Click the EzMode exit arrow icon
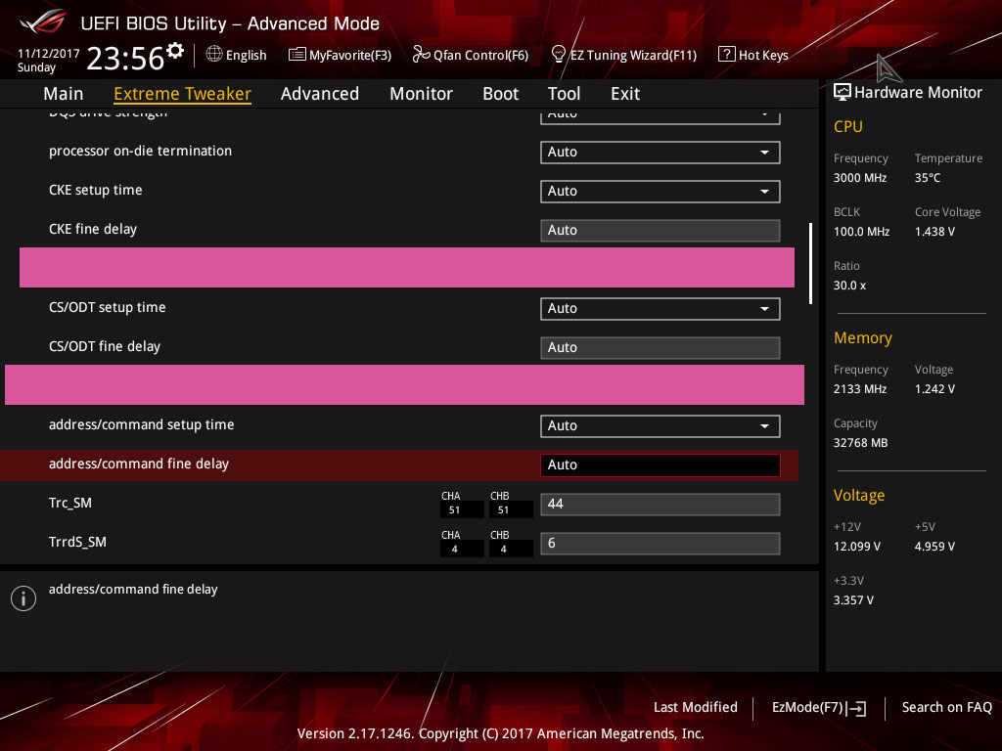This screenshot has width=1002, height=751. point(857,708)
